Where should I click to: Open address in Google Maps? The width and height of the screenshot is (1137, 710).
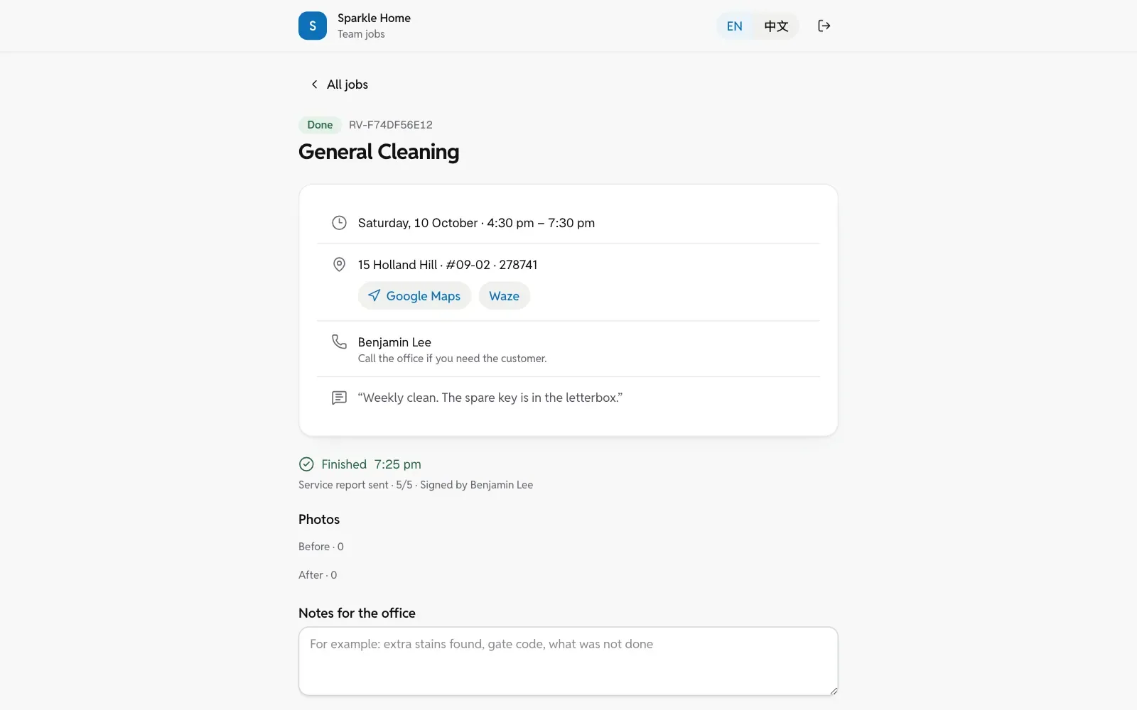(414, 296)
